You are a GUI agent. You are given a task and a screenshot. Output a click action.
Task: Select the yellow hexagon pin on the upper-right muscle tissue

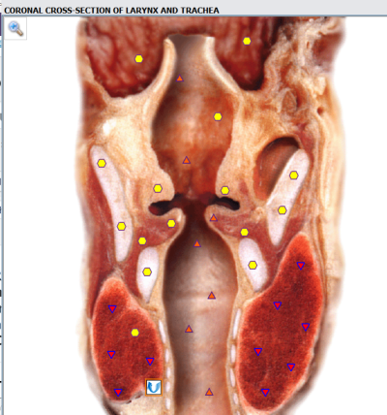[x=247, y=41]
